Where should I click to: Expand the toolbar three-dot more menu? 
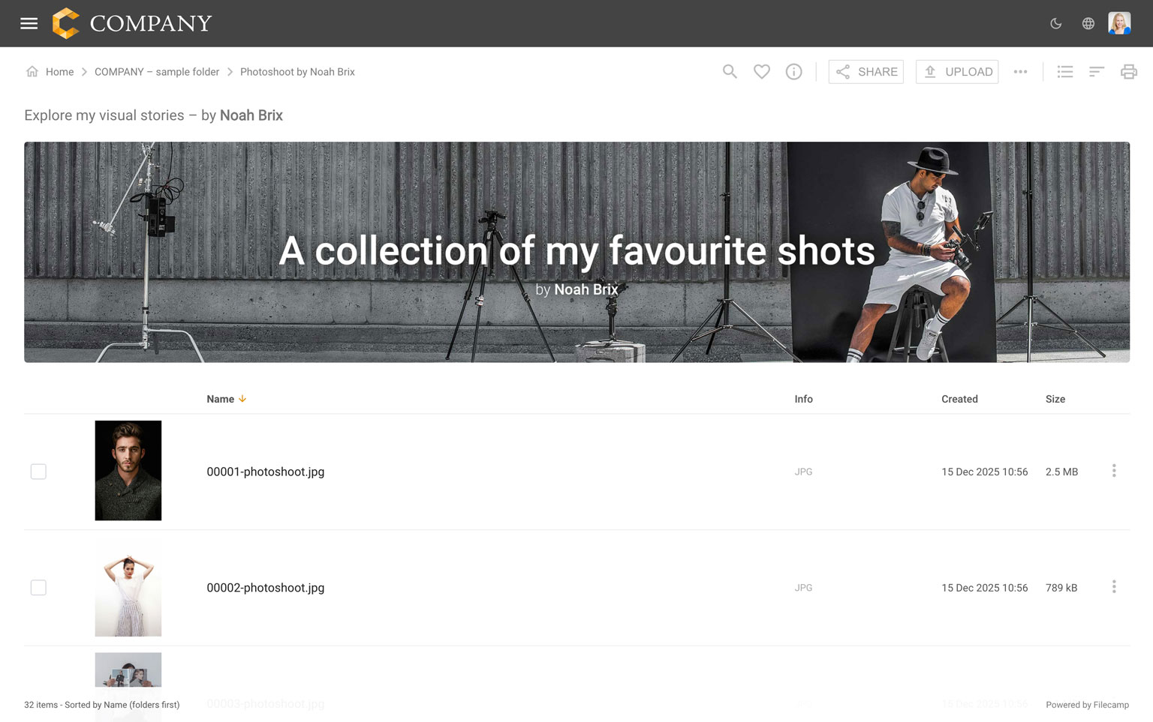click(x=1020, y=72)
